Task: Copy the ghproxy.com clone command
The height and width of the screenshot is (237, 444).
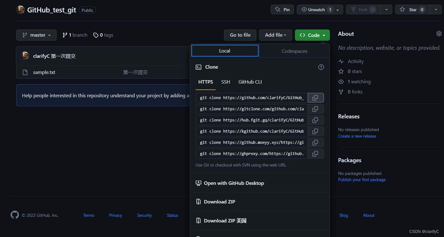Action: (315, 154)
